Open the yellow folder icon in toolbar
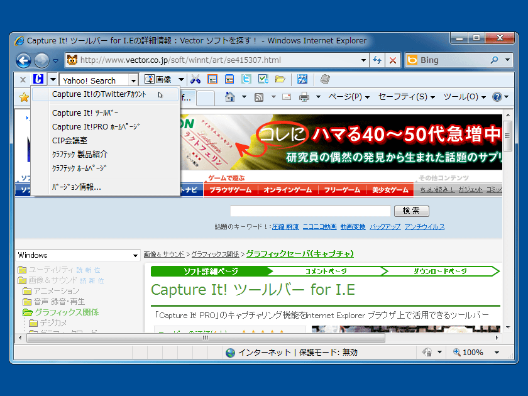This screenshot has width=528, height=396. [x=280, y=79]
